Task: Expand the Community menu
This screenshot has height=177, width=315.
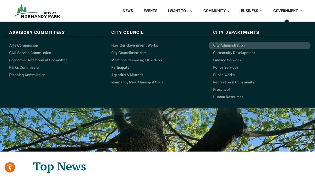Action: click(216, 11)
